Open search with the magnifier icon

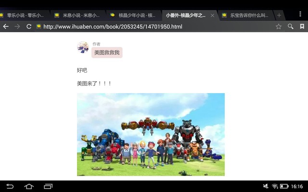click(x=291, y=26)
